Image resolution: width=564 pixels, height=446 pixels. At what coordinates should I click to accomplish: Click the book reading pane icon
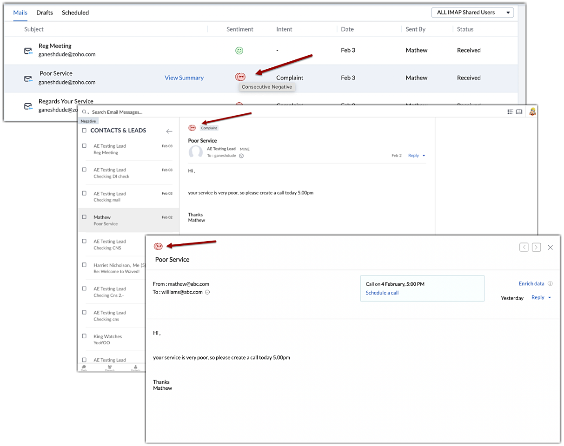tap(519, 112)
